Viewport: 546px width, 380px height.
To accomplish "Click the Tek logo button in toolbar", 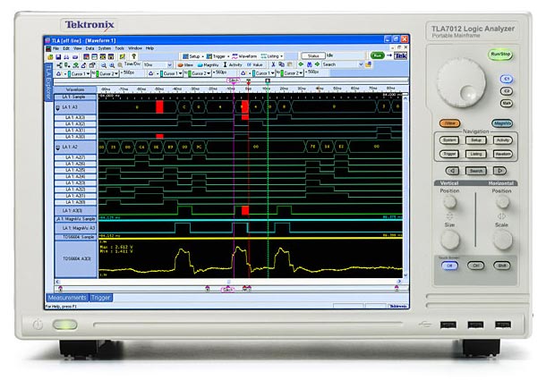I will [x=400, y=55].
